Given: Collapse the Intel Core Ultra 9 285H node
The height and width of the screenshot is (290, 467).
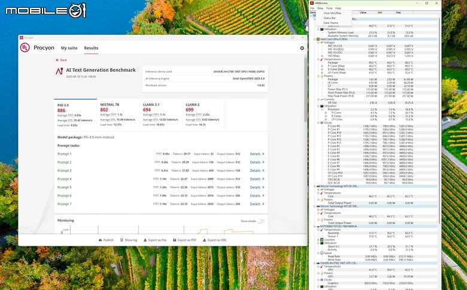Looking at the screenshot, I should tap(314, 39).
